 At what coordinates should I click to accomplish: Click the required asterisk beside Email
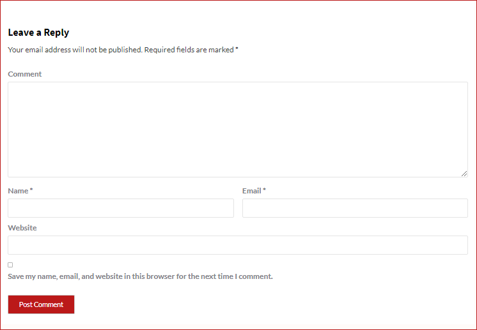pos(264,190)
